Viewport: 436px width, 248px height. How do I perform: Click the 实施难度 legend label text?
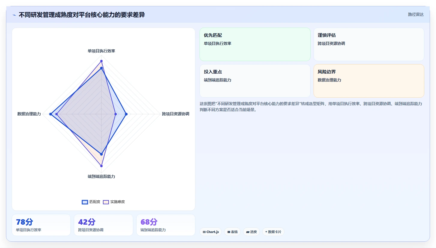click(x=118, y=202)
